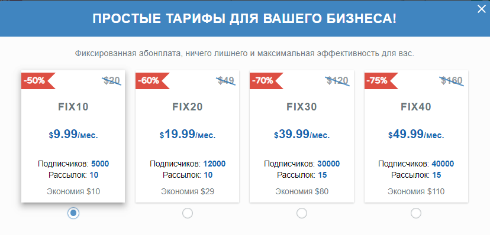Click the Простые тарифы header banner
Image resolution: width=490 pixels, height=235 pixels.
[244, 19]
